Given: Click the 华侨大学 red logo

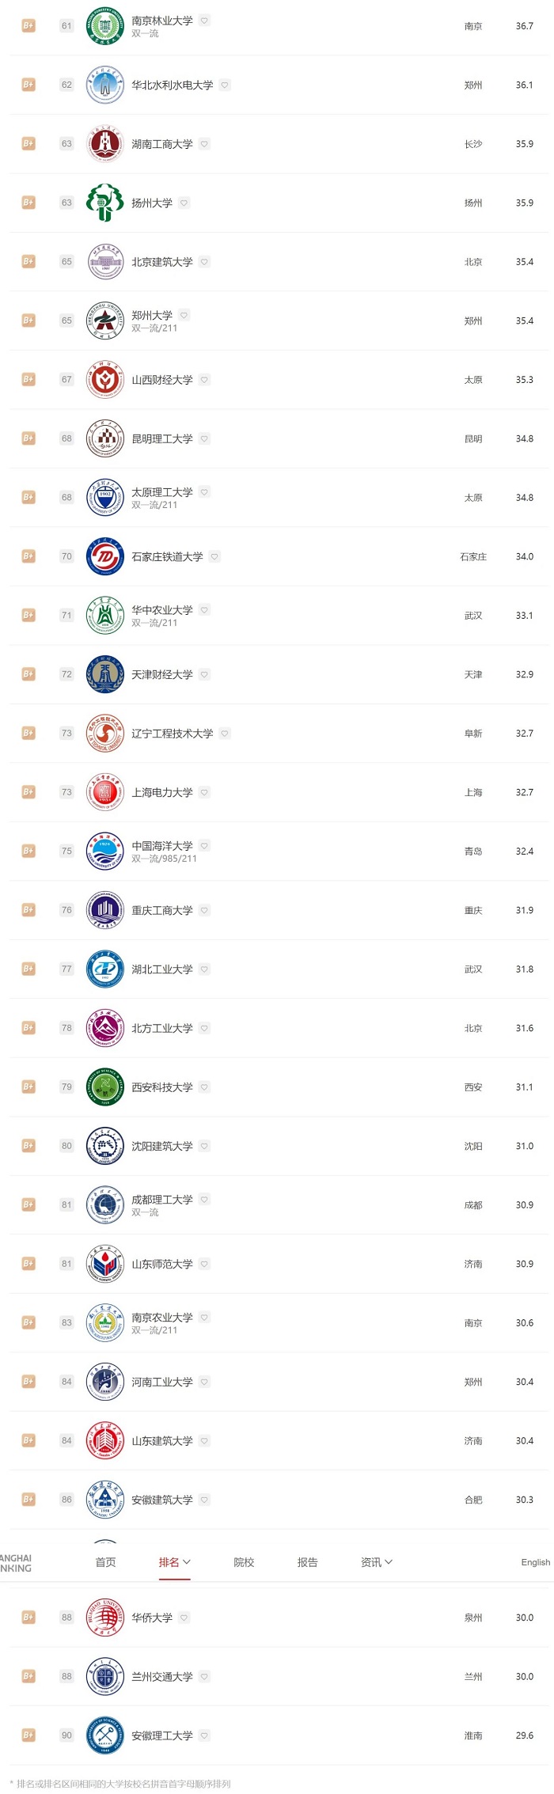Looking at the screenshot, I should click(x=105, y=1618).
